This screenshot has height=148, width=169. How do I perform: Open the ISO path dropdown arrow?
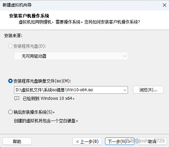[x=125, y=90]
